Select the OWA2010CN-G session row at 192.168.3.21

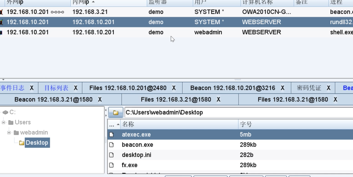[139, 12]
